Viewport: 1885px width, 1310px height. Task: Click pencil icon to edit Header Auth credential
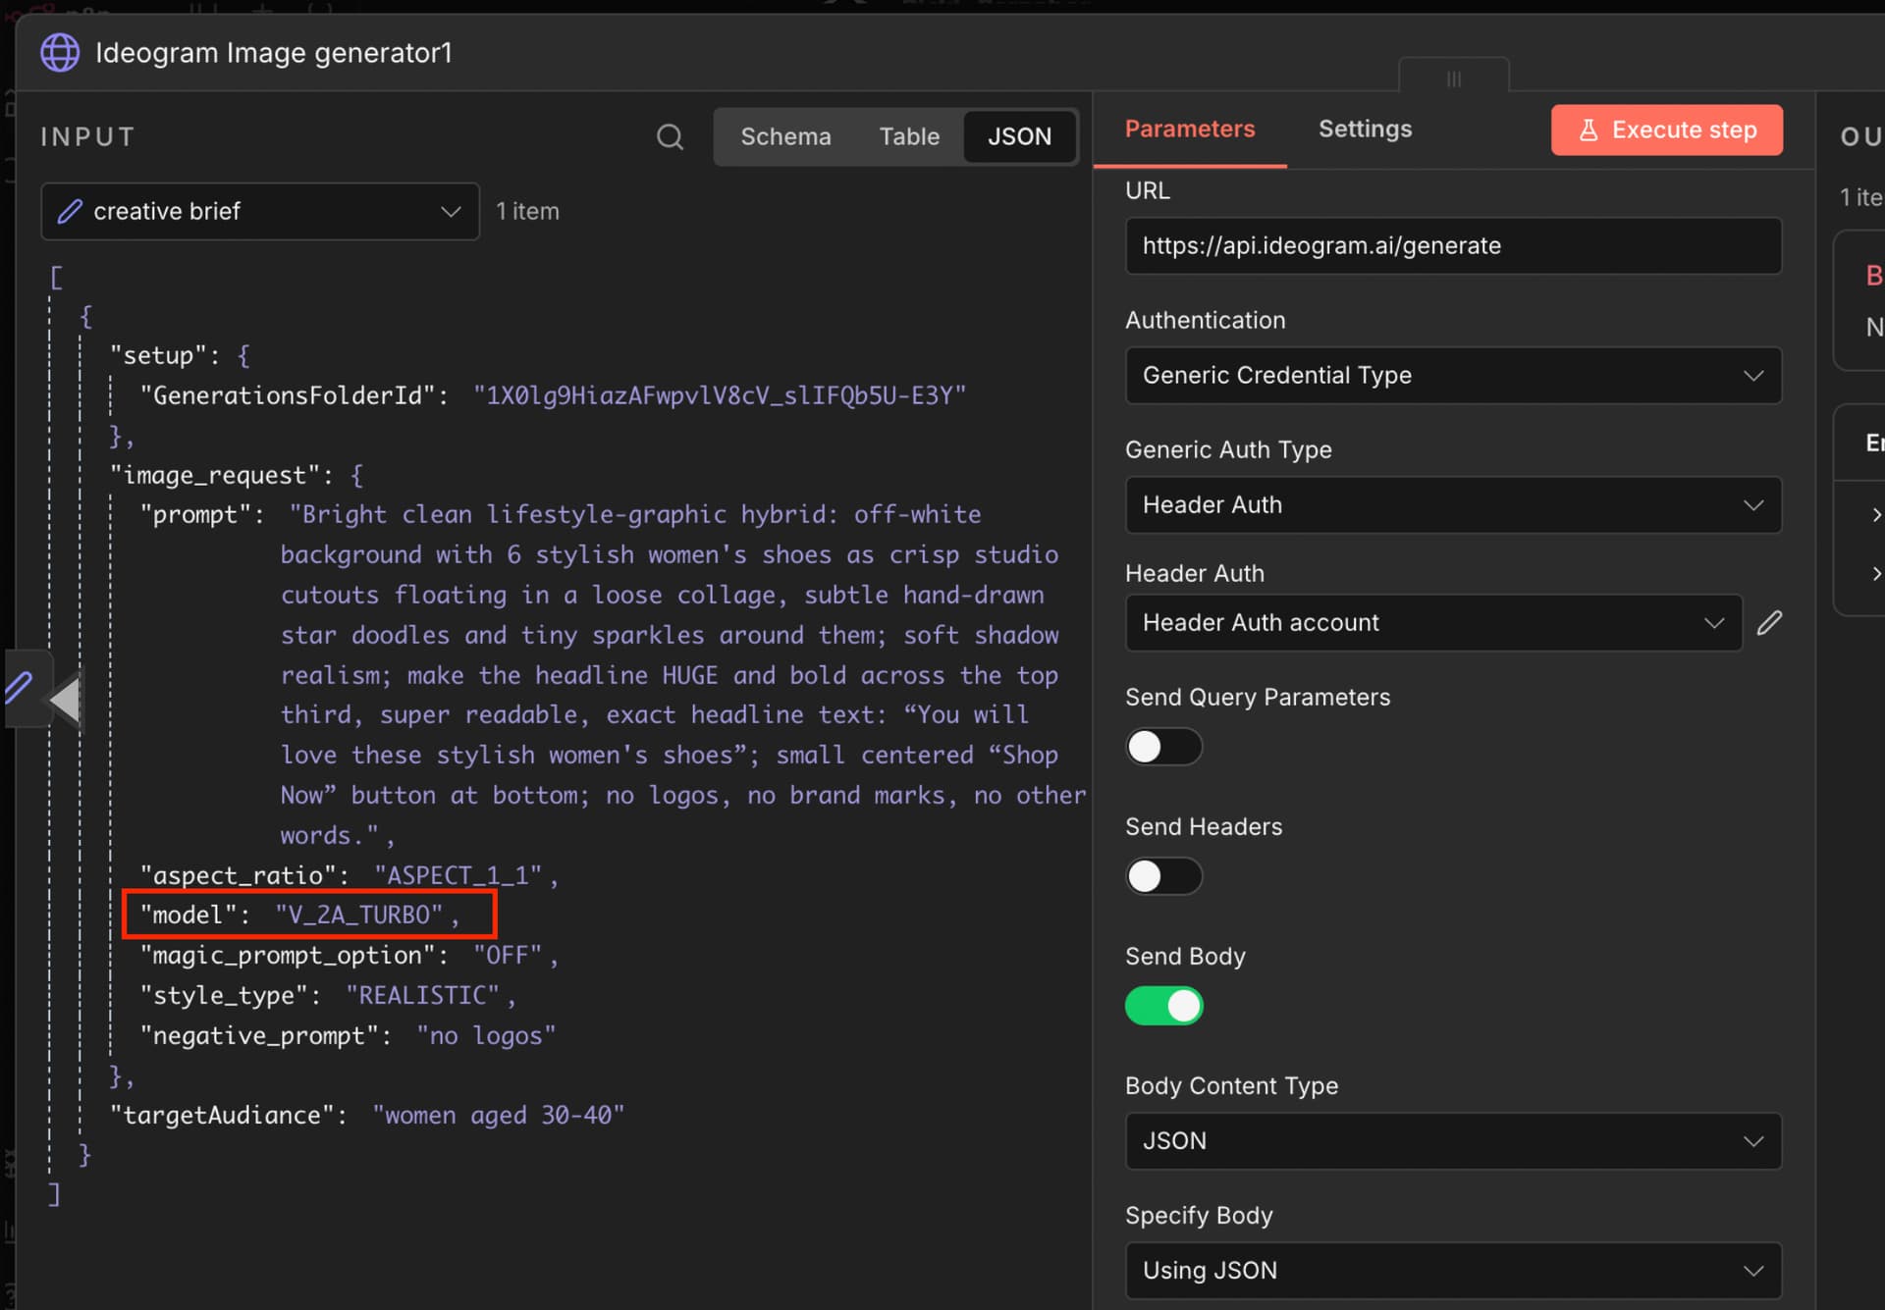coord(1769,622)
